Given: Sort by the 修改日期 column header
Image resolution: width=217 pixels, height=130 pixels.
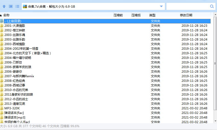Looking at the screenshot, I should [186, 15].
